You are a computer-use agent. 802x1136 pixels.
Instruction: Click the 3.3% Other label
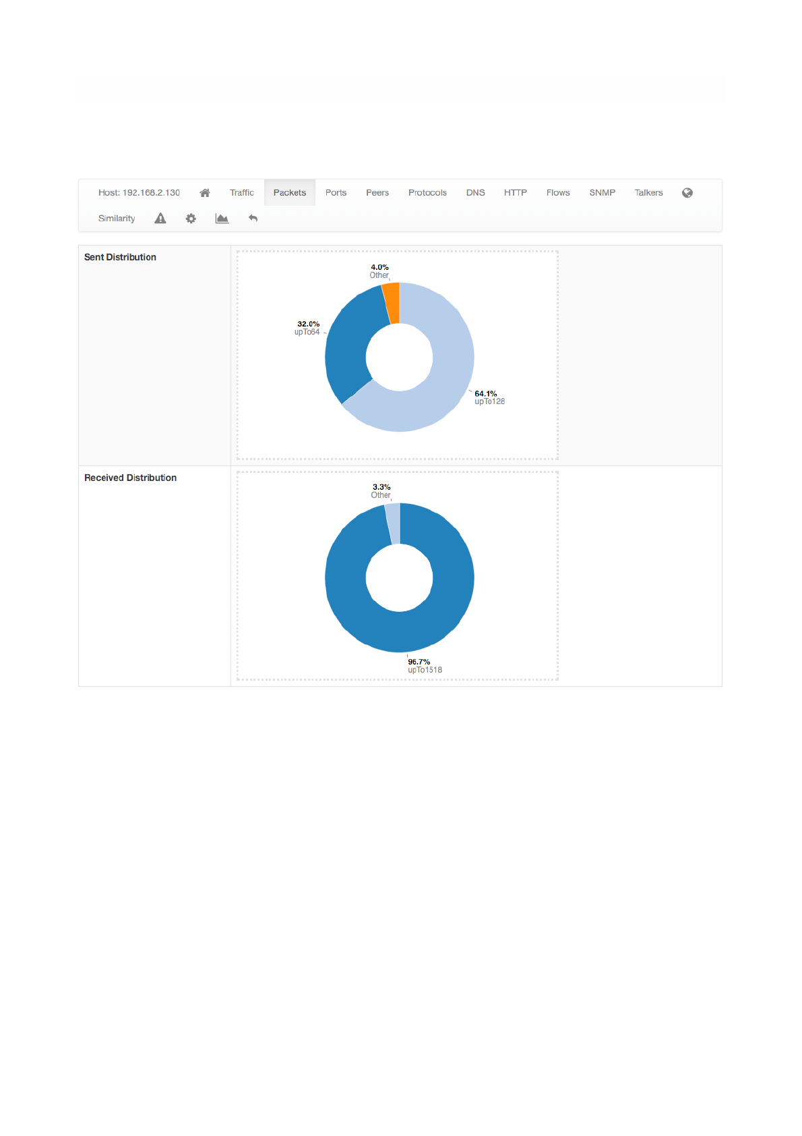click(x=381, y=491)
